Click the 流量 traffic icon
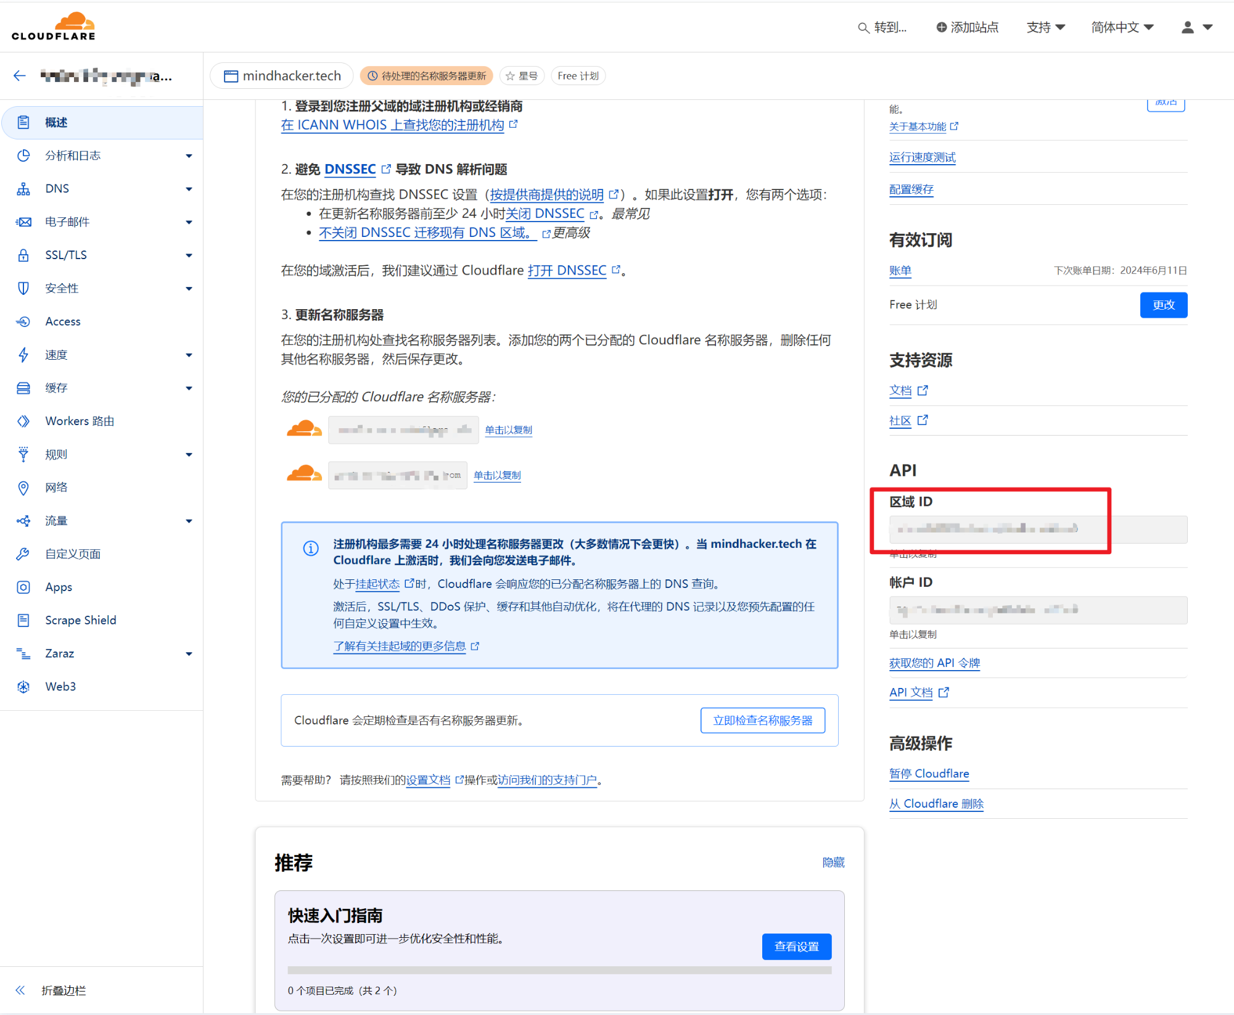The image size is (1234, 1015). [23, 521]
